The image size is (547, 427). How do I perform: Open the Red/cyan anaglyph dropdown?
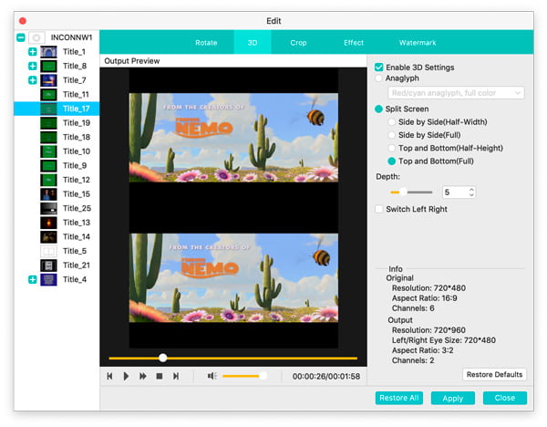(x=456, y=93)
